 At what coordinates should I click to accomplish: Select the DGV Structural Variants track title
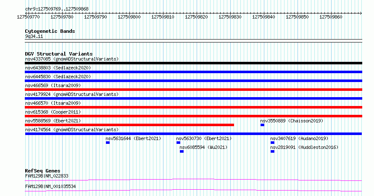pos(59,54)
